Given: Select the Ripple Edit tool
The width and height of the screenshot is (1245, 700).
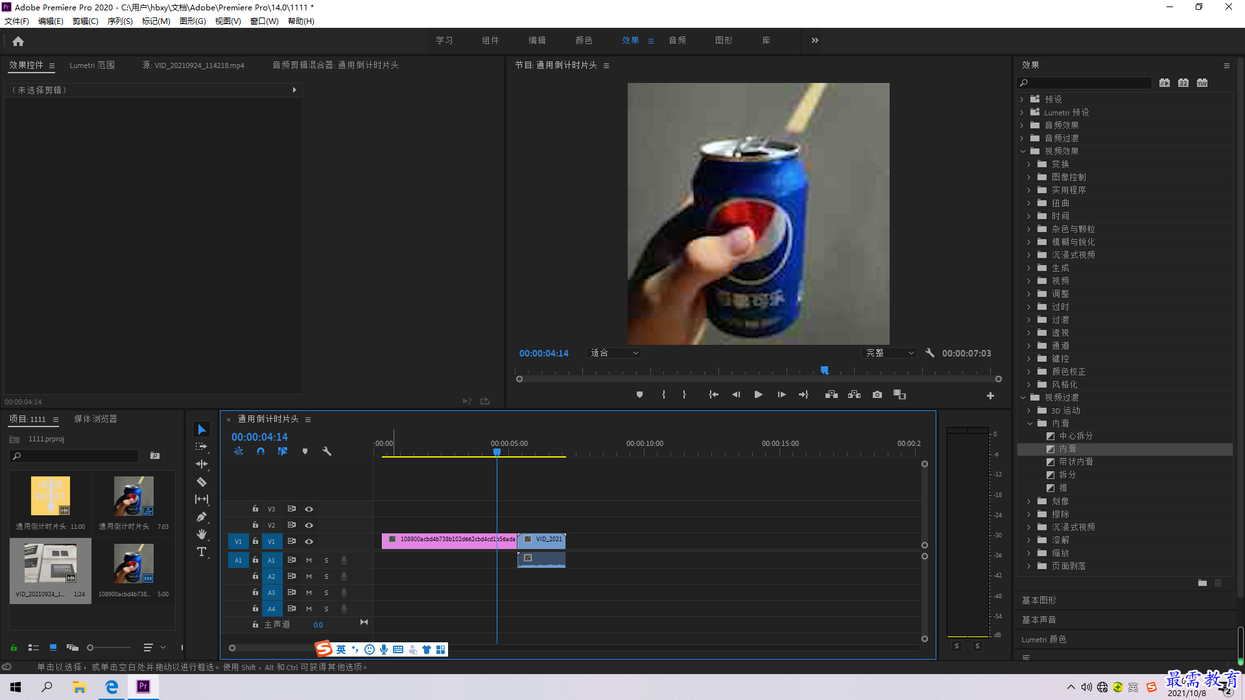Looking at the screenshot, I should [202, 464].
